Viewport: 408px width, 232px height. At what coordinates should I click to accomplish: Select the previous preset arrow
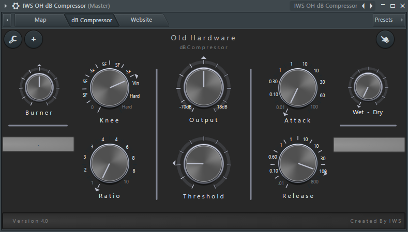[x=363, y=6]
